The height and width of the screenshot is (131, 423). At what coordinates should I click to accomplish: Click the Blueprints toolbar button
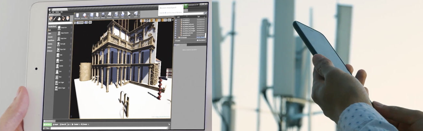pos(109,16)
